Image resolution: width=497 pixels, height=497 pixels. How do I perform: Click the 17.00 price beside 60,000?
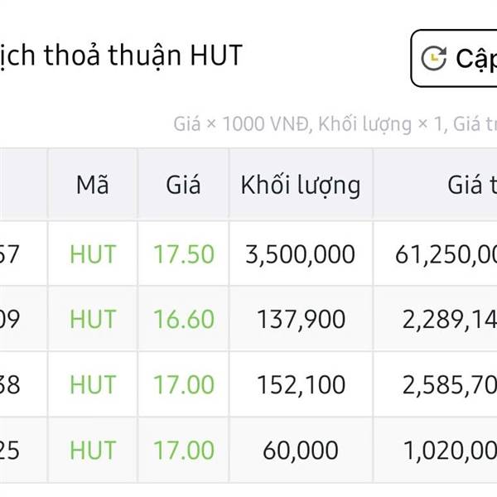[183, 450]
